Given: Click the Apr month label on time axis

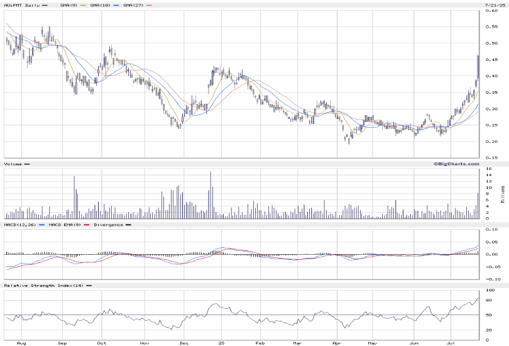Looking at the screenshot, I should [x=337, y=343].
